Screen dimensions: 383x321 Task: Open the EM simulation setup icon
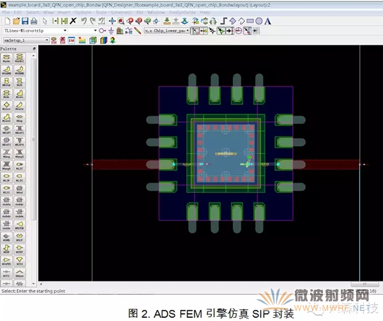point(71,40)
